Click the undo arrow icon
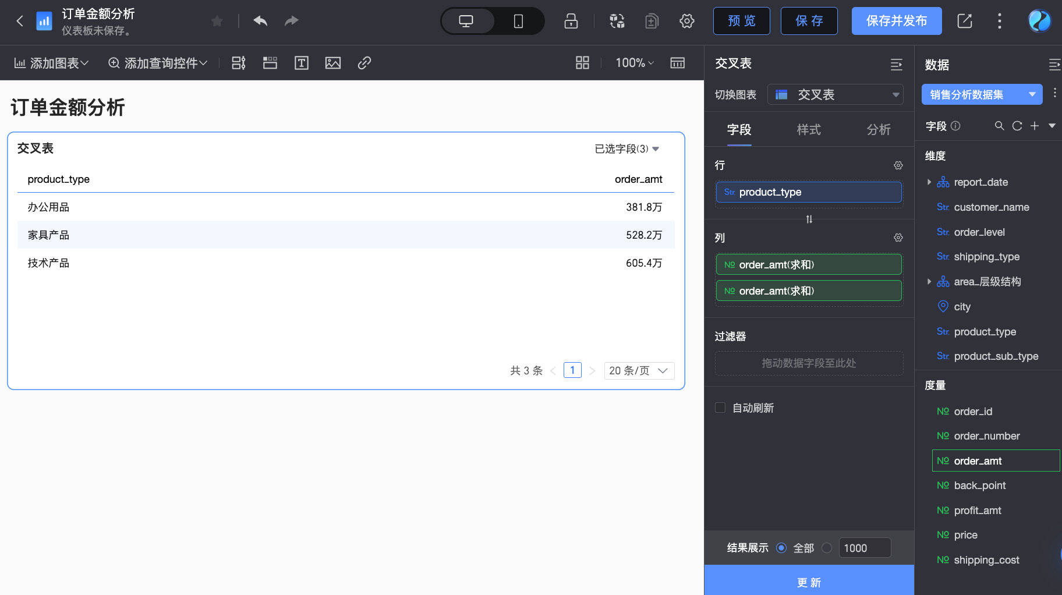1062x595 pixels. [260, 21]
